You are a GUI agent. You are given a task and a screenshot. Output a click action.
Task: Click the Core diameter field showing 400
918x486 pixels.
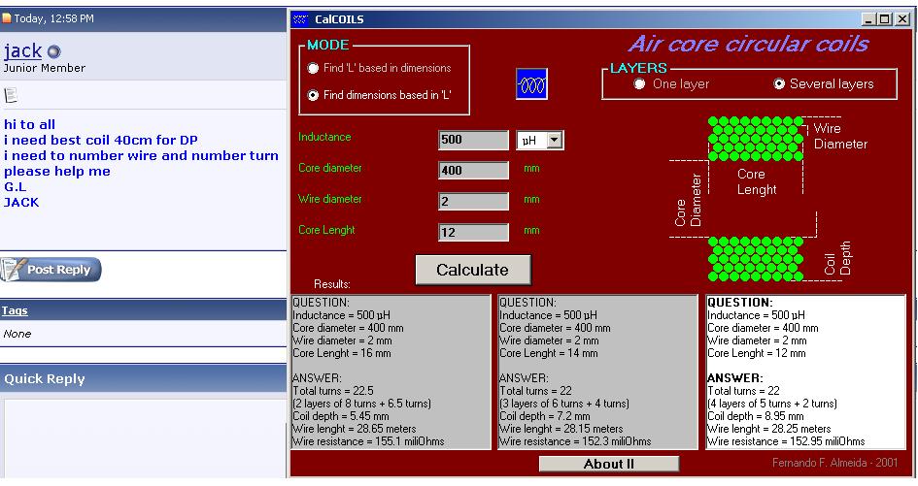click(x=473, y=170)
